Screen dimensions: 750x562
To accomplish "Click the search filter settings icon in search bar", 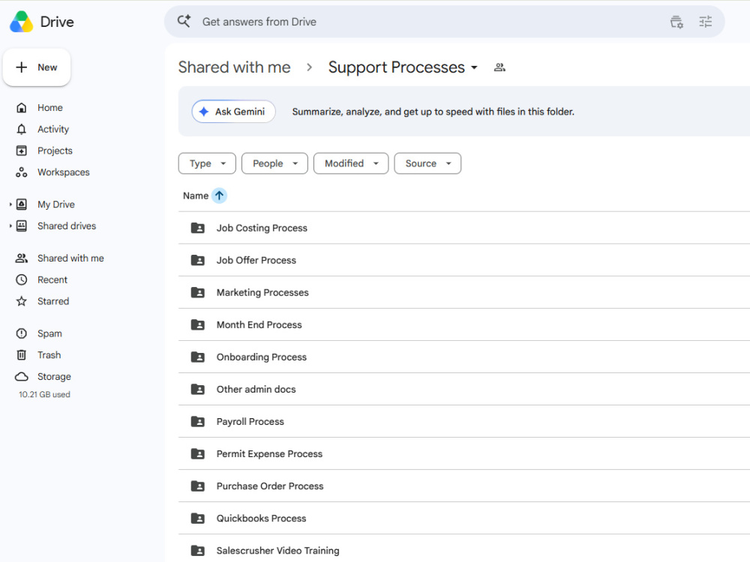I will tap(676, 22).
